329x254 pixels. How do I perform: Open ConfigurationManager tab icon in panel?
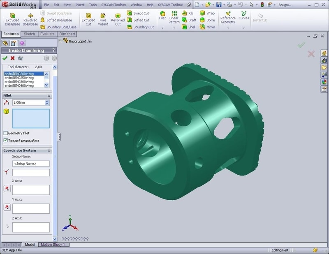coord(22,43)
